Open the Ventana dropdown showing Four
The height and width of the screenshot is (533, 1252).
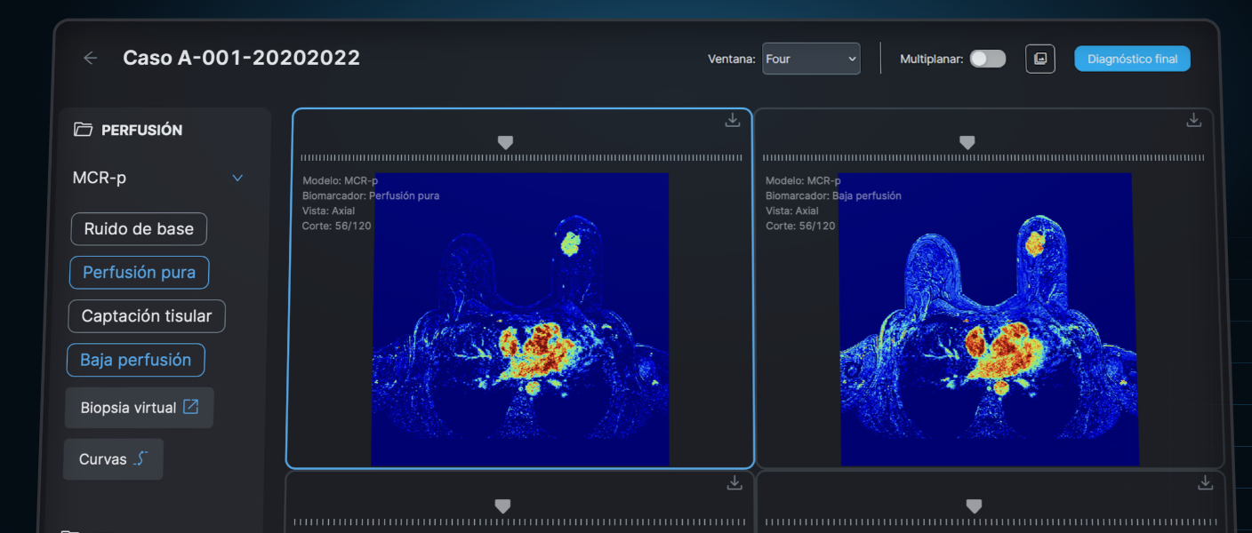[x=810, y=59]
